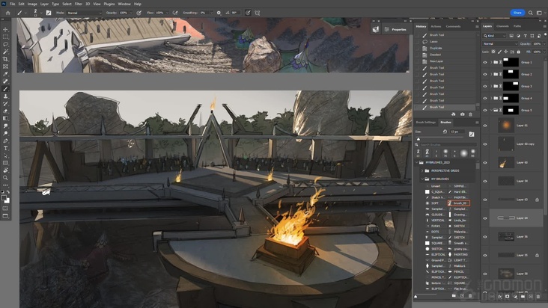Create new document from state in History panel
The image size is (548, 308).
click(453, 114)
